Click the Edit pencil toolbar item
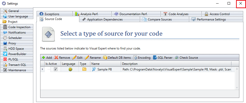Viewport: 246px width, 103px height. [77, 58]
